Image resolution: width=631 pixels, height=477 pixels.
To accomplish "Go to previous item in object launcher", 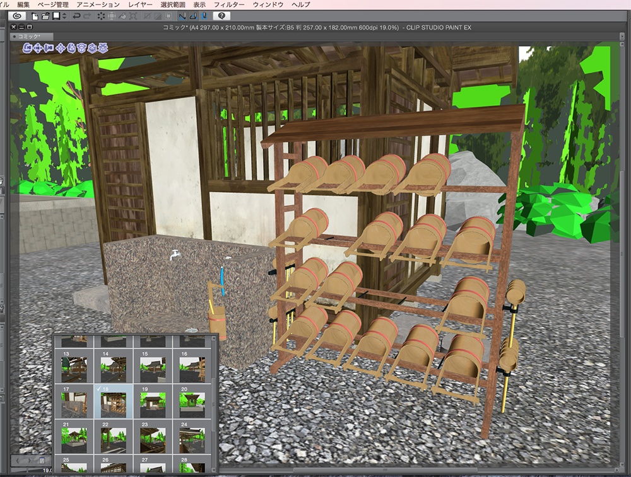I will tap(18, 461).
